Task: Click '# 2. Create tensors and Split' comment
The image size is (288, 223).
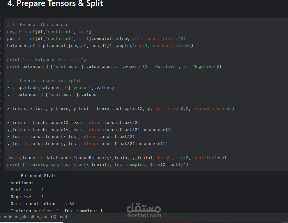Action: click(44, 80)
